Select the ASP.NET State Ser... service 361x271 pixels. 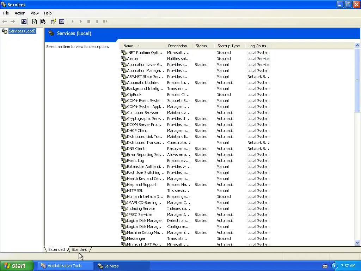tap(145, 77)
